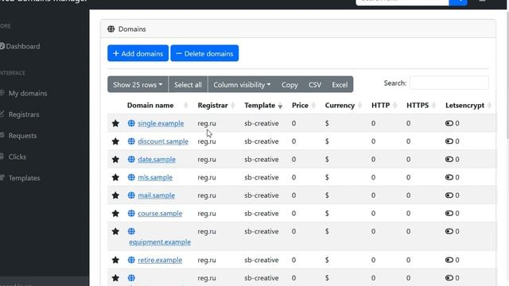
Task: Open the retire.example domain link
Action: pos(160,261)
